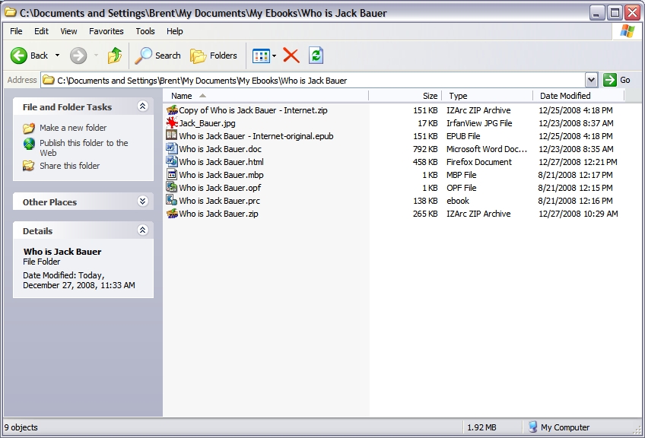Image resolution: width=645 pixels, height=438 pixels.
Task: Sort files by the Size column header
Action: pyautogui.click(x=405, y=96)
